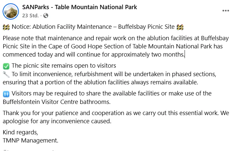
Task: Click the wrench emoji icon
Action: click(6, 75)
